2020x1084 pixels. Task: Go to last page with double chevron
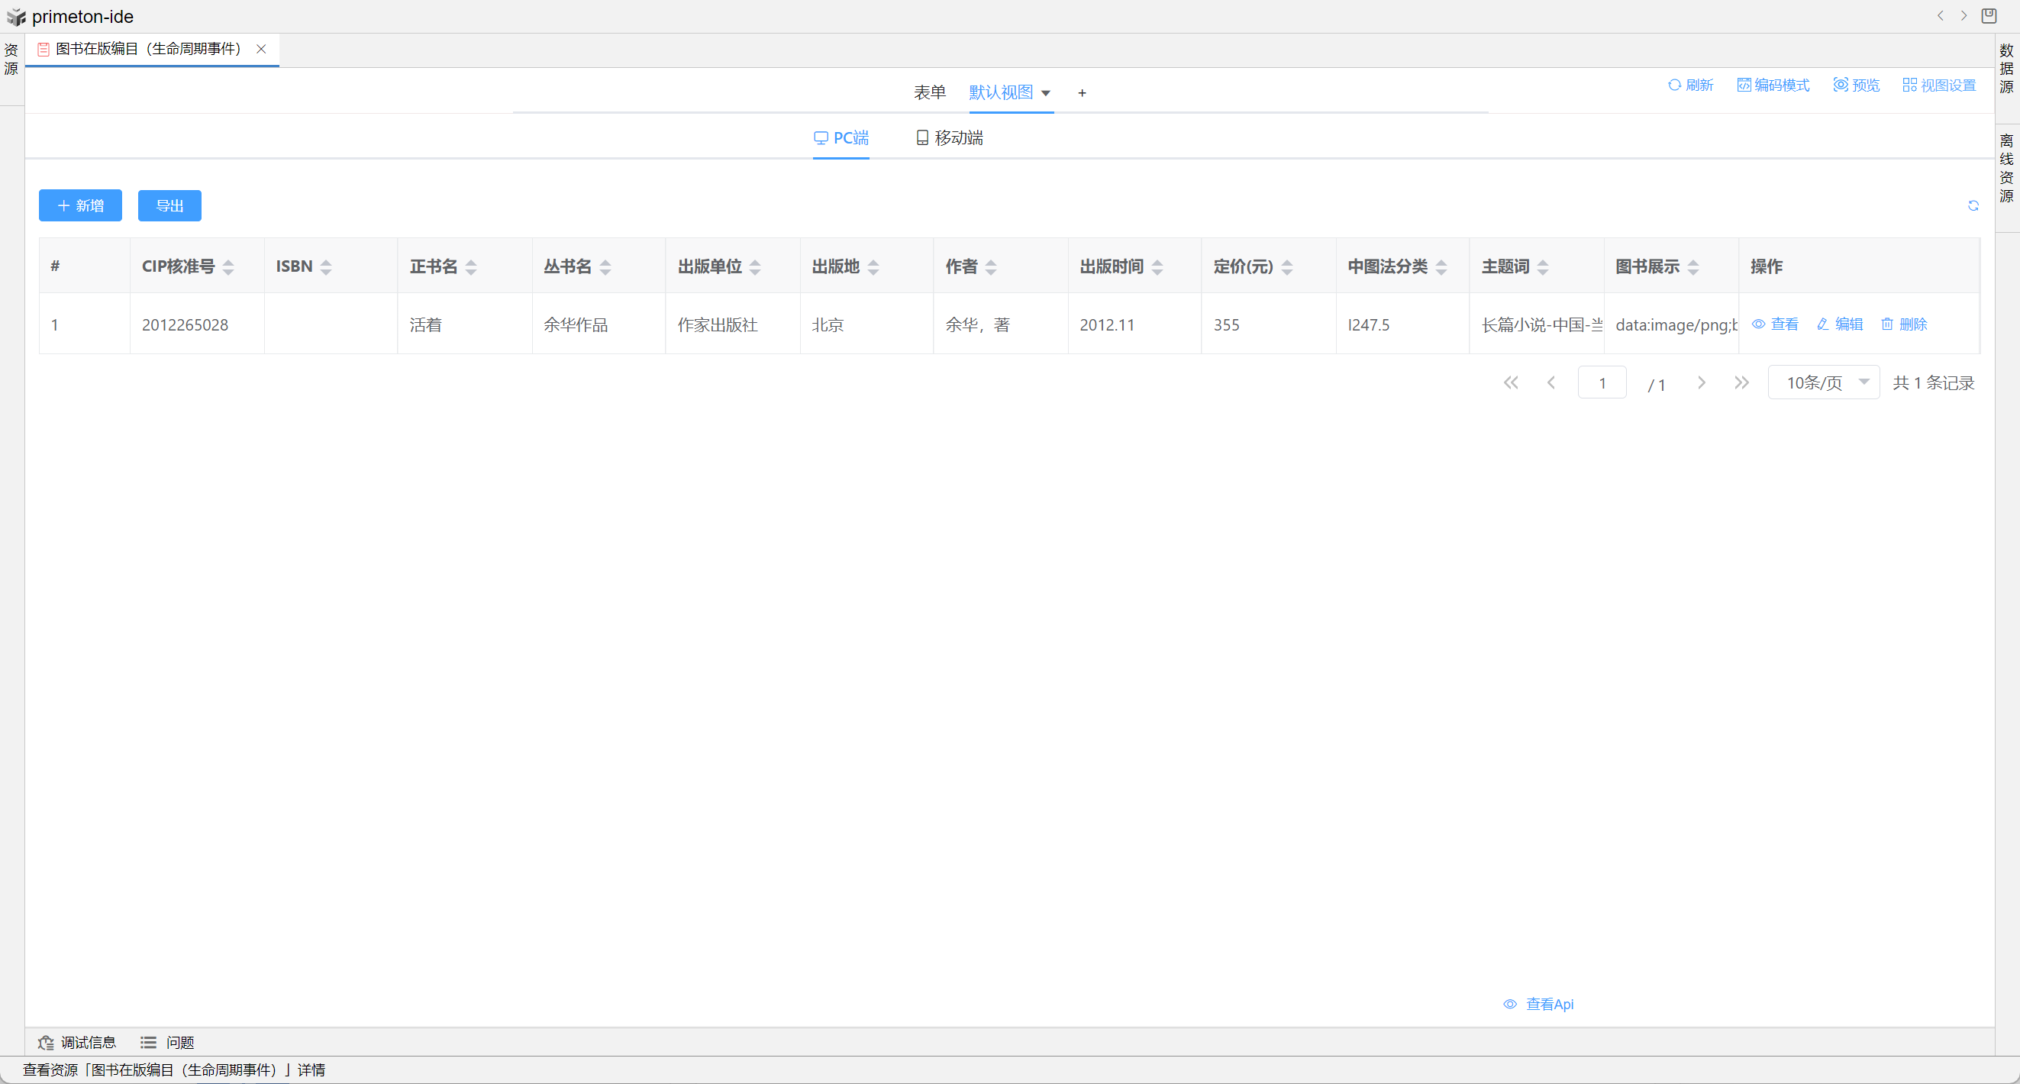click(1741, 382)
